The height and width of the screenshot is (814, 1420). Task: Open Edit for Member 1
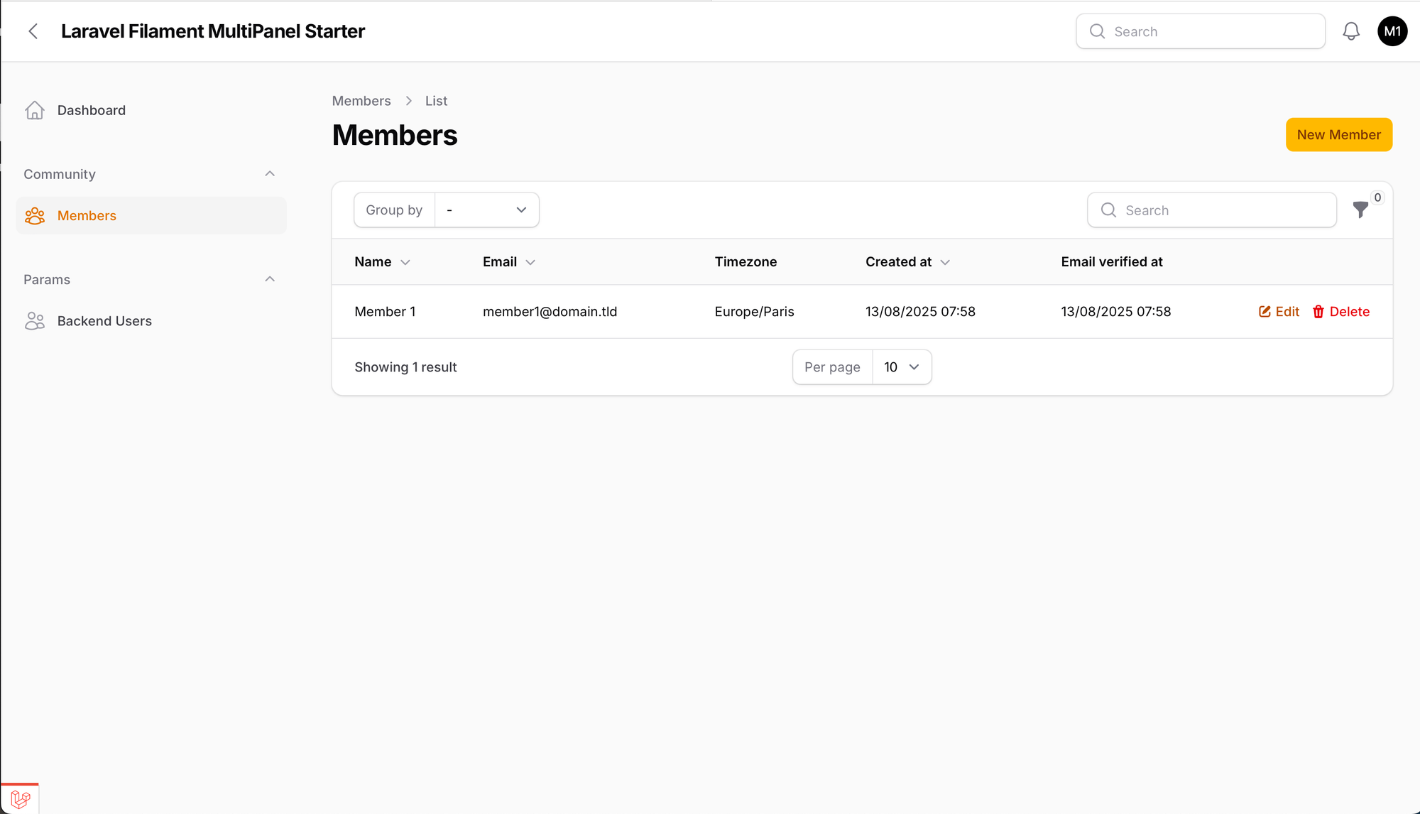tap(1278, 311)
